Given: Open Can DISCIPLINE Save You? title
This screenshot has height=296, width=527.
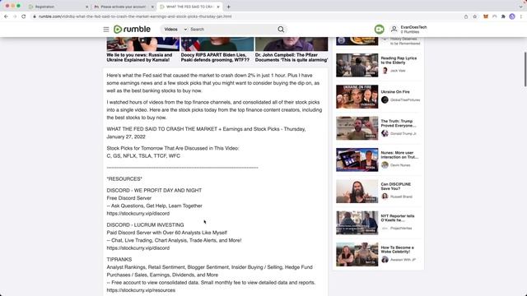Looking at the screenshot, I should tap(395, 187).
